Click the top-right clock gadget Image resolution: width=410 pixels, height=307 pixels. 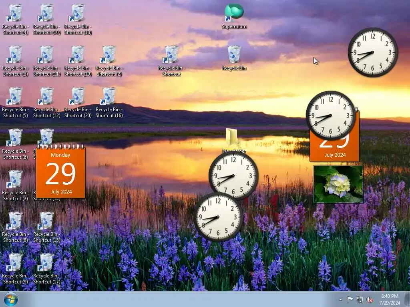coord(373,52)
